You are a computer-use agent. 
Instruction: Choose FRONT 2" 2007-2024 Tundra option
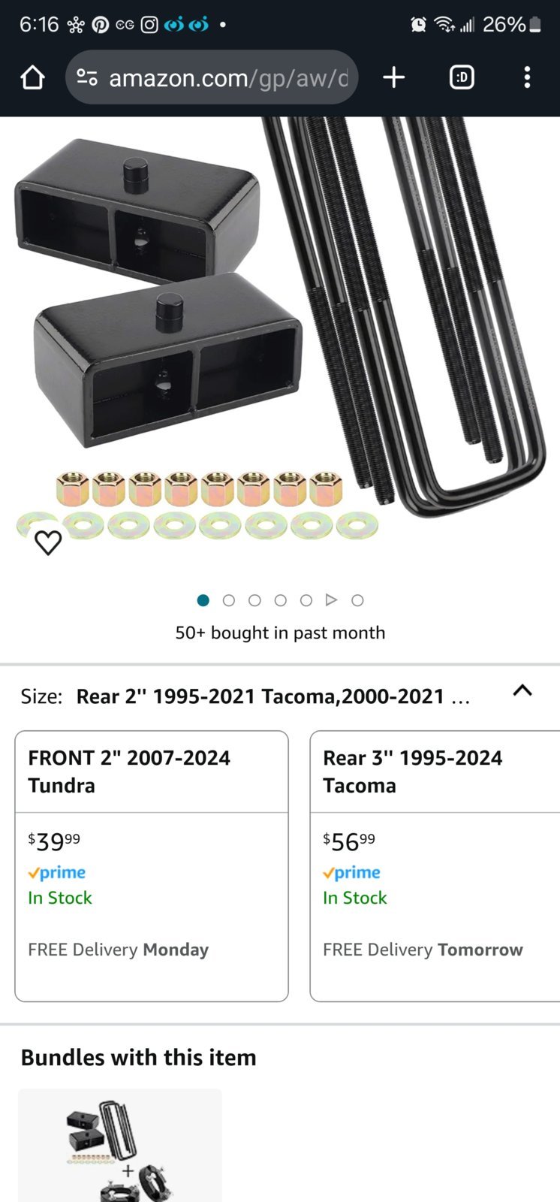[x=152, y=865]
